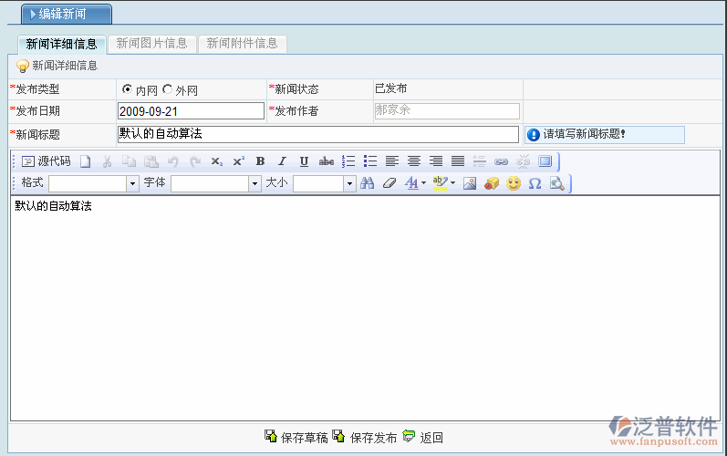The image size is (727, 456).
Task: Click the redo arrow icon
Action: point(195,161)
